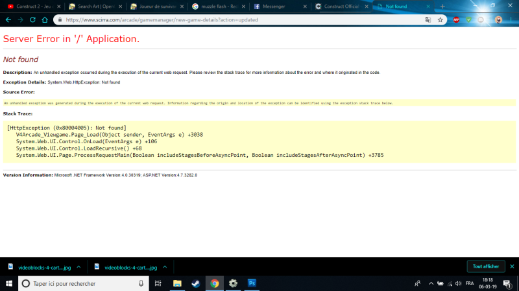Open the Chrome profile avatar
Screen dimensions: 519x291
tap(498, 20)
